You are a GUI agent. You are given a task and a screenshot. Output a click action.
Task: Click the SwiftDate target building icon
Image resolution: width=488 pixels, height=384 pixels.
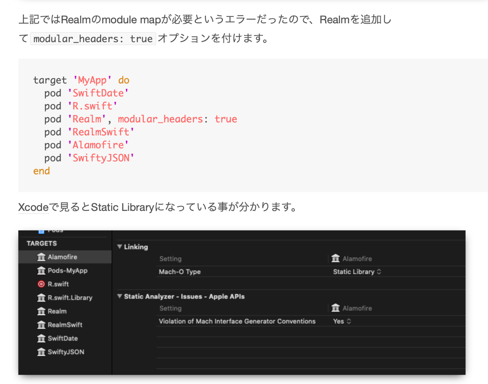coord(41,338)
